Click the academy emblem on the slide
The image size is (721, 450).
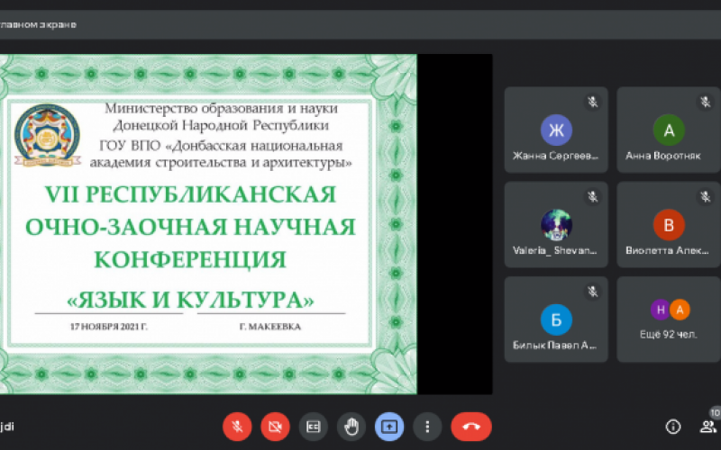48,135
